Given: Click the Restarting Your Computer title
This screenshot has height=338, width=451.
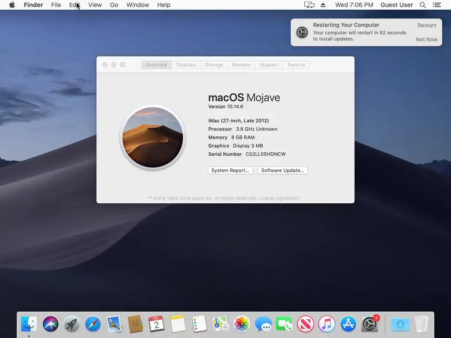Looking at the screenshot, I should coord(346,25).
